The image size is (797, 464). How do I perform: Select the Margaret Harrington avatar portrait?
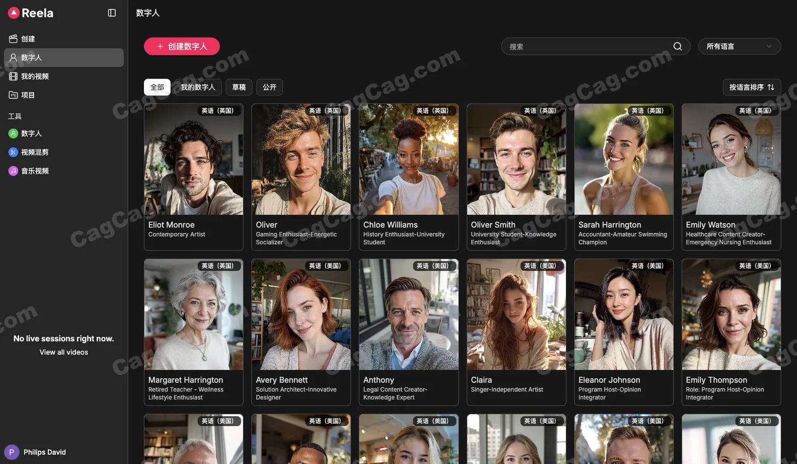(x=193, y=314)
